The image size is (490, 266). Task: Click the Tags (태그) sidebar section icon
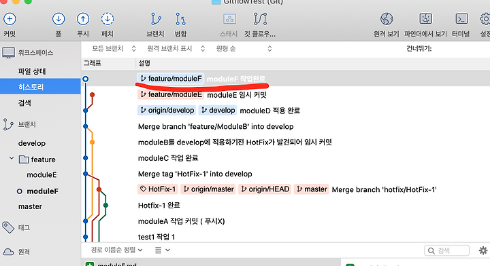(8, 227)
